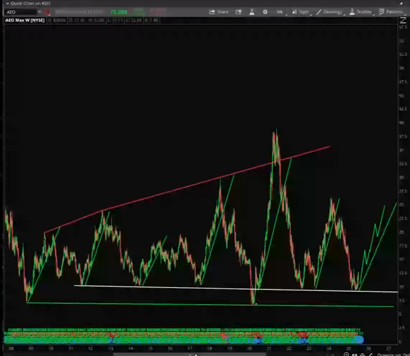Select the green horizontal bottom line drawing

point(210,304)
